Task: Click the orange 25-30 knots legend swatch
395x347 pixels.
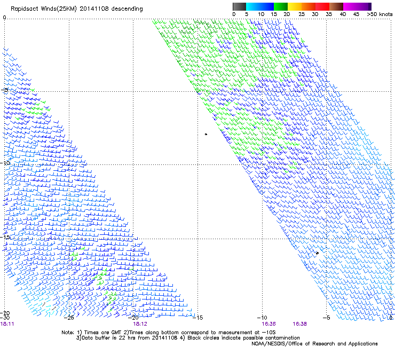Action: 309,6
